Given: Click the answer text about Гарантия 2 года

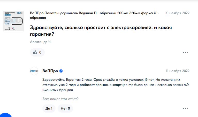Looking at the screenshot, I should (116, 85).
